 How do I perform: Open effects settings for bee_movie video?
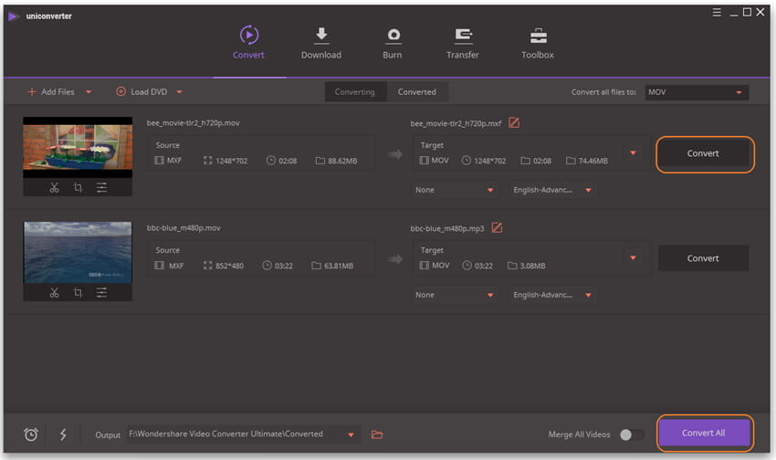[x=101, y=187]
